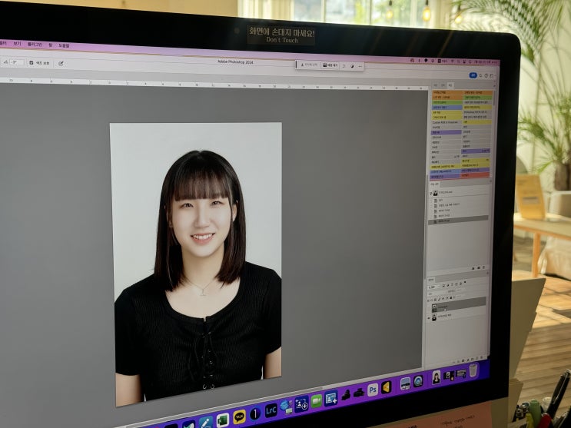
Task: Run the red action button at list bottom
Action: [x=475, y=175]
